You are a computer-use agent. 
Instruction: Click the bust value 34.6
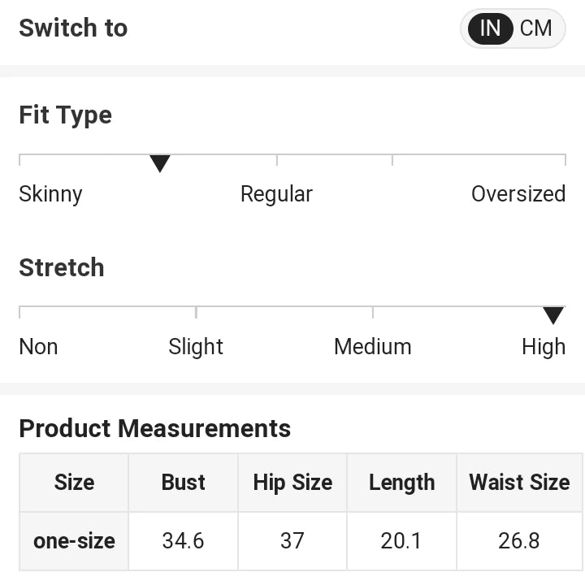point(184,541)
